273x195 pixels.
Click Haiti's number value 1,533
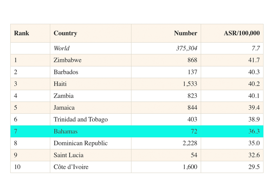[x=190, y=84]
